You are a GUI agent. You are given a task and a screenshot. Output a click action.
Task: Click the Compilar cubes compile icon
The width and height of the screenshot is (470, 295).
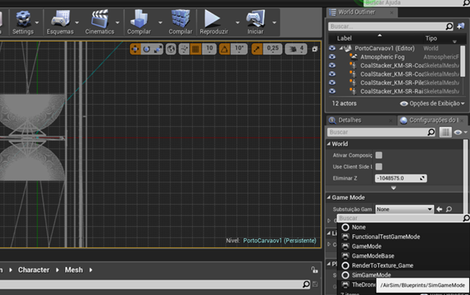(180, 18)
